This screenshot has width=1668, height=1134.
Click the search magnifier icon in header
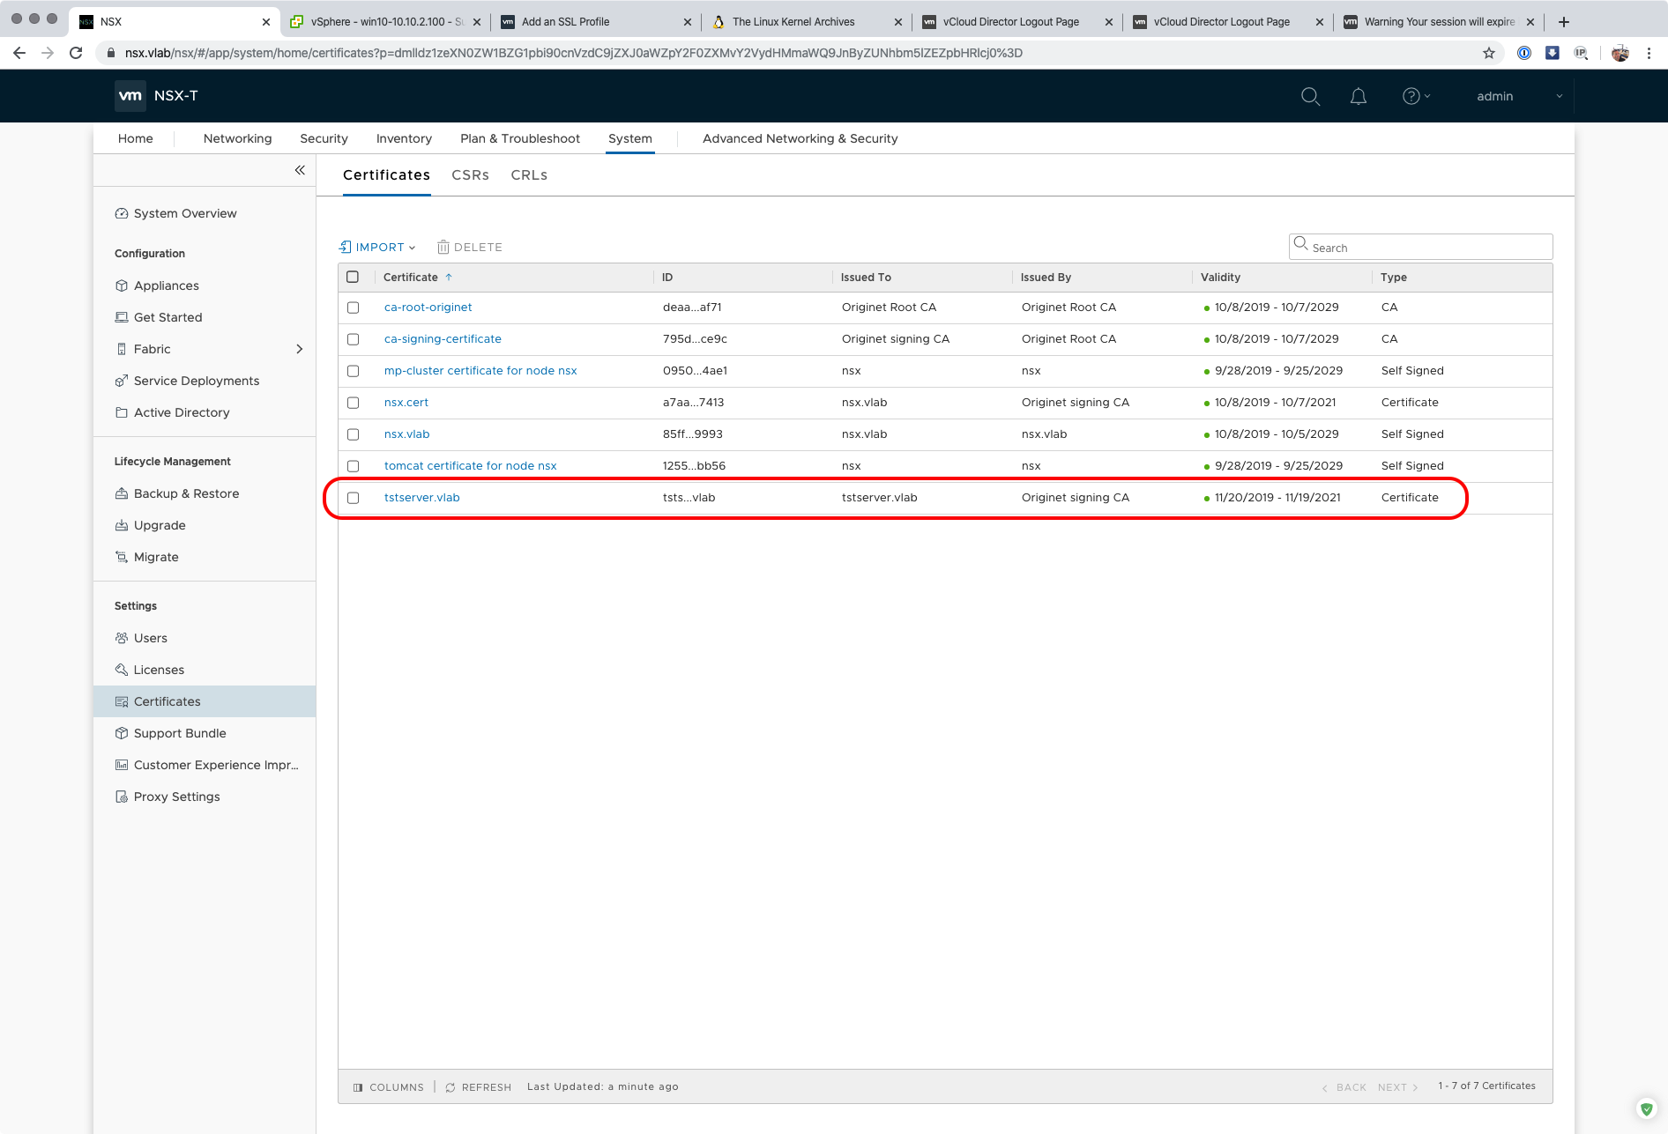click(x=1310, y=96)
